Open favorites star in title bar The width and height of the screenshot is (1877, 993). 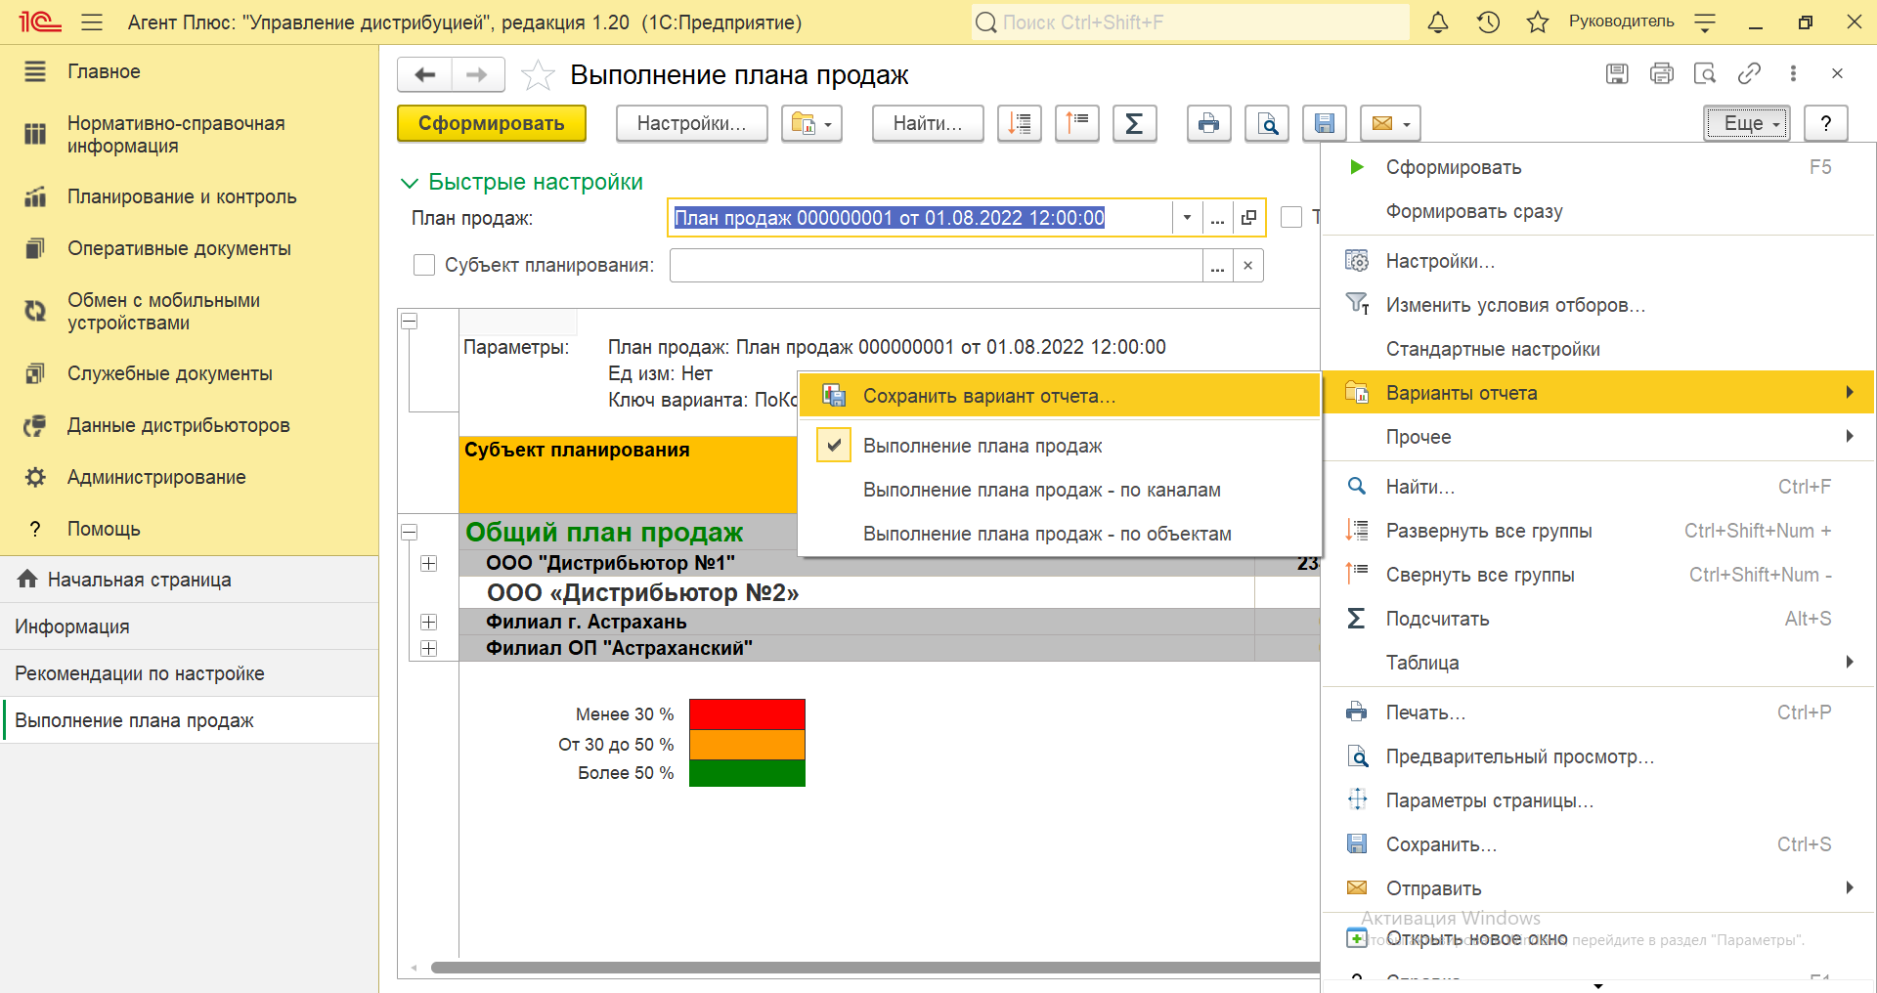point(1538,22)
